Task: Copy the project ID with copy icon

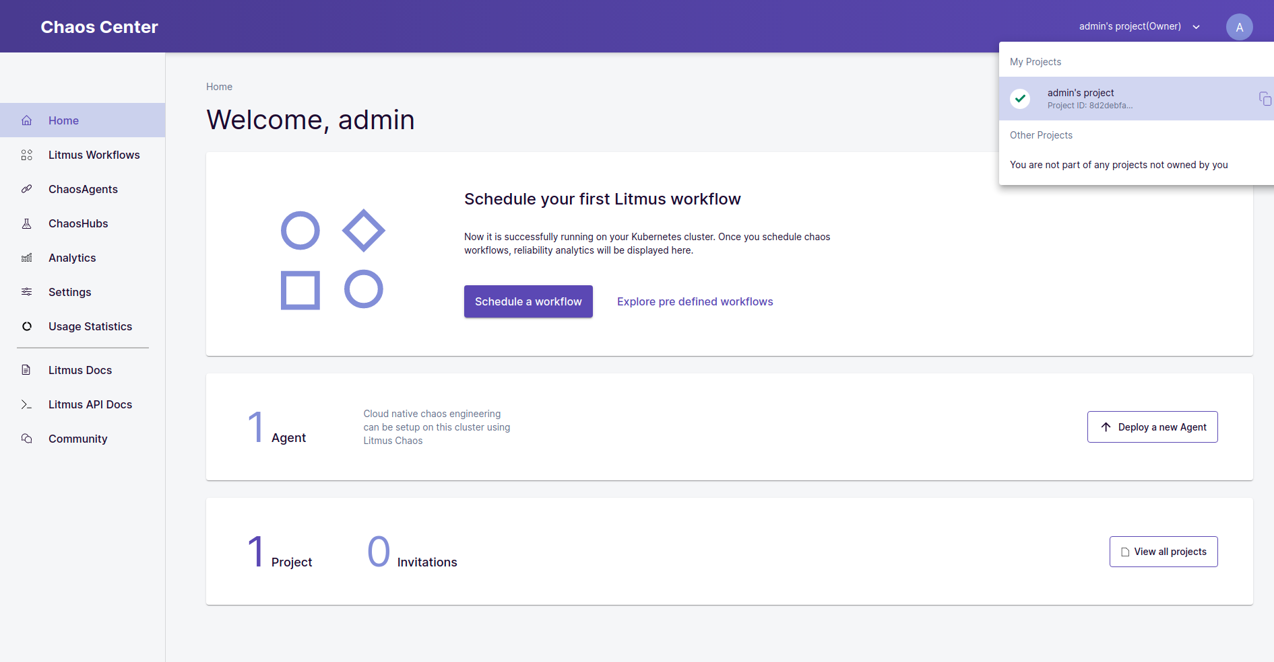Action: click(x=1265, y=99)
